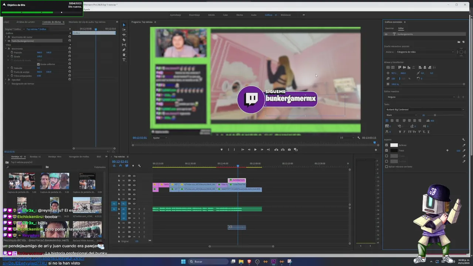The height and width of the screenshot is (266, 473).
Task: Select the Type tool
Action: [124, 60]
